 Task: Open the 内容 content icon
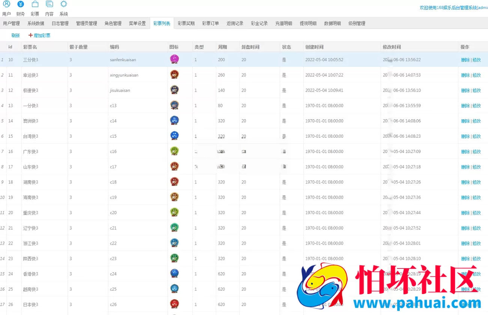(x=49, y=4)
